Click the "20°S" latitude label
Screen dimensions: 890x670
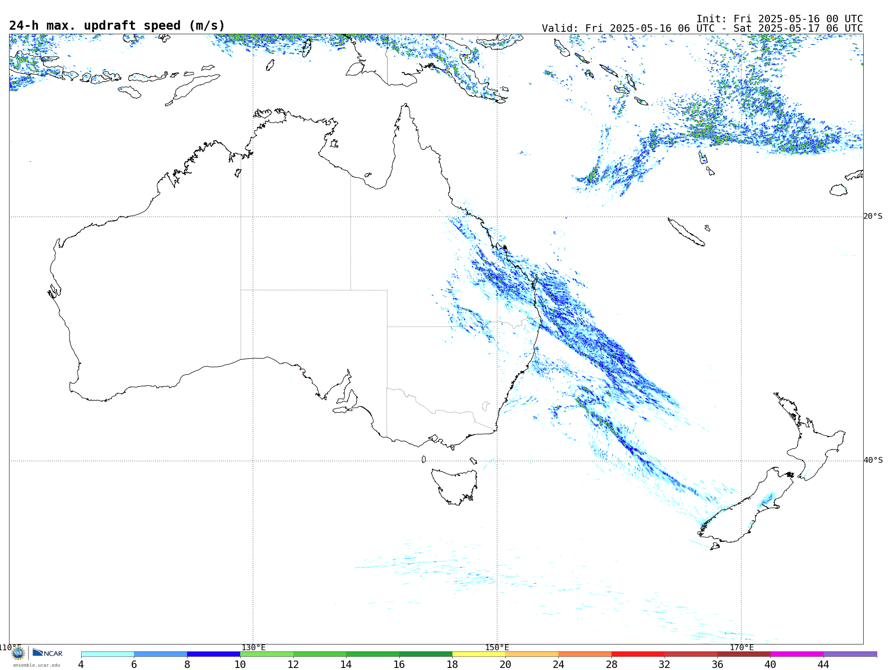click(x=873, y=216)
